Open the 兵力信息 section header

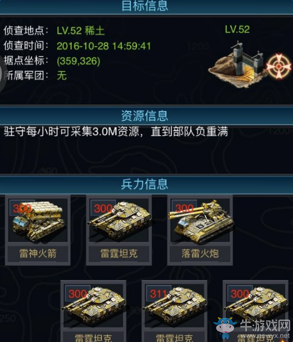(145, 184)
